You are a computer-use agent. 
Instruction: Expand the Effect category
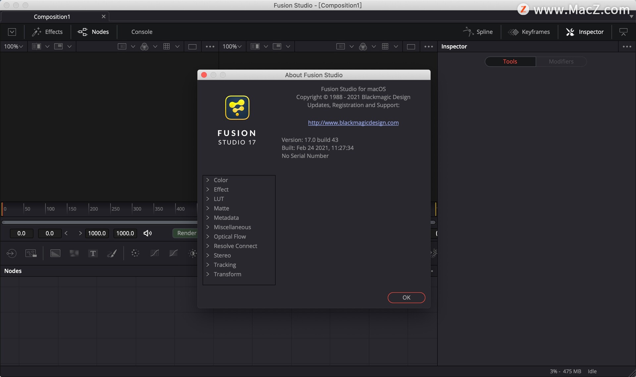[x=208, y=189]
